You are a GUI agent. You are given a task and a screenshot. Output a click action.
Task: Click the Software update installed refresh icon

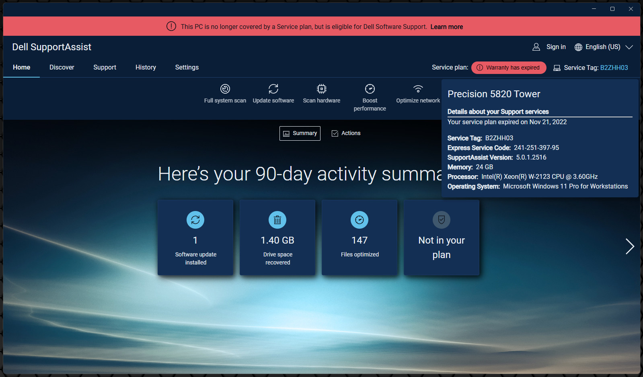(195, 220)
